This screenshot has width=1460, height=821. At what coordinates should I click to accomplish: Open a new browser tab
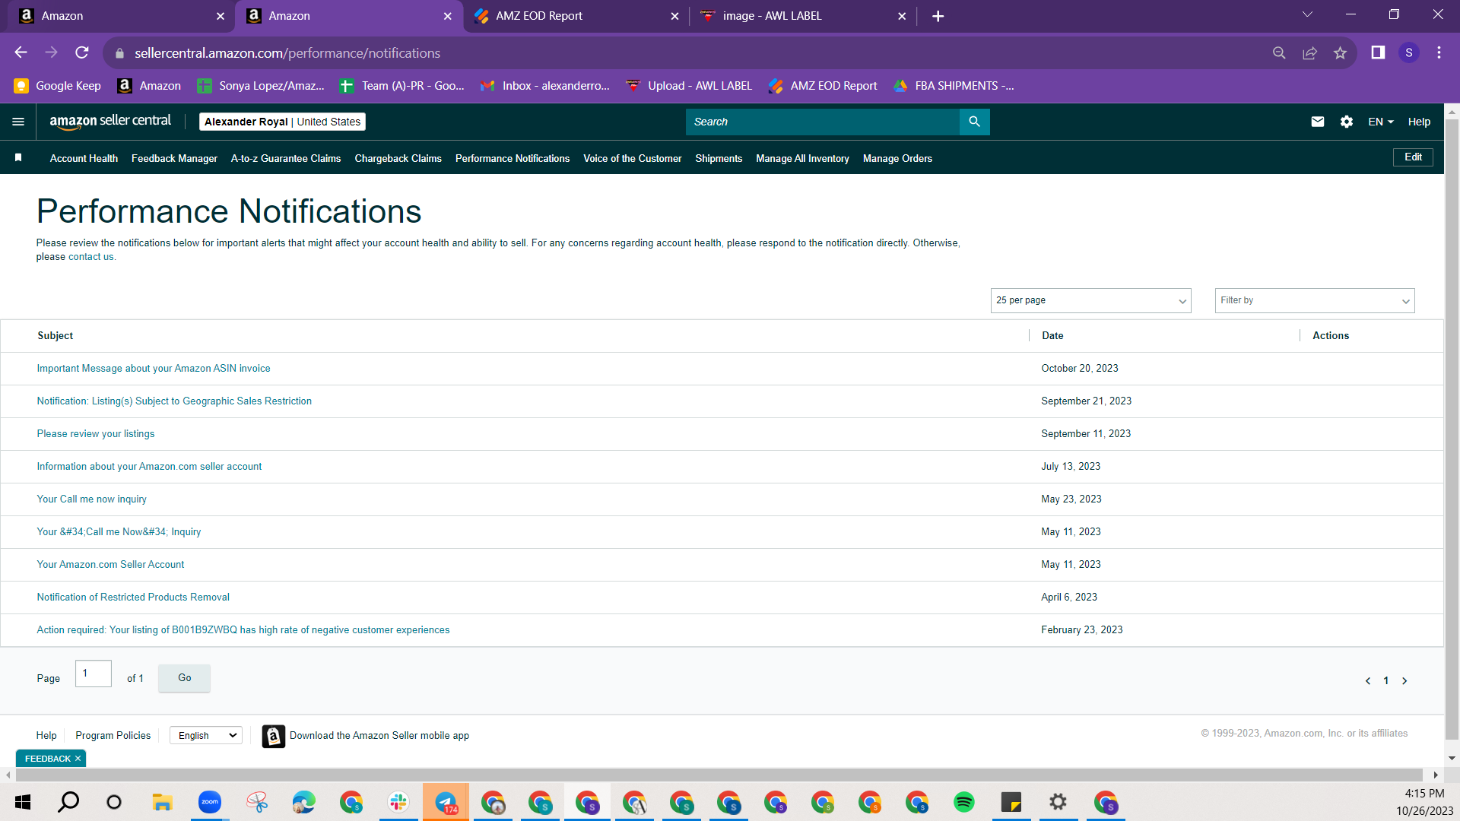[x=938, y=16]
